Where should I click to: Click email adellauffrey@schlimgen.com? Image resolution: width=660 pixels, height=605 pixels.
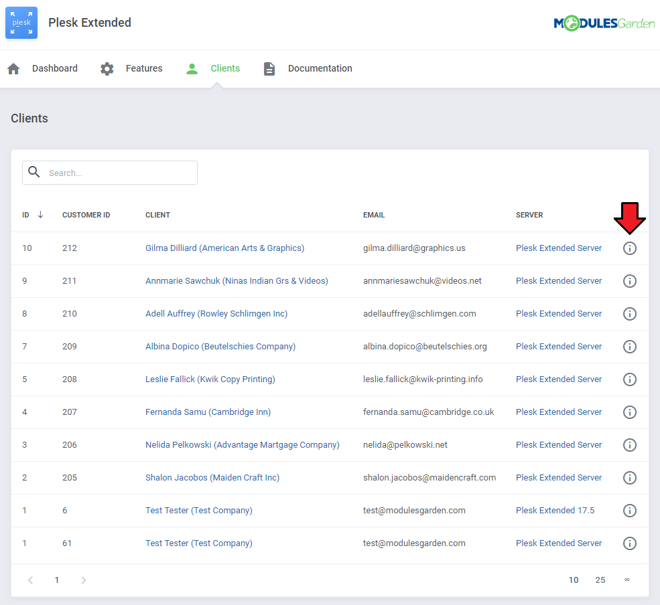[419, 314]
